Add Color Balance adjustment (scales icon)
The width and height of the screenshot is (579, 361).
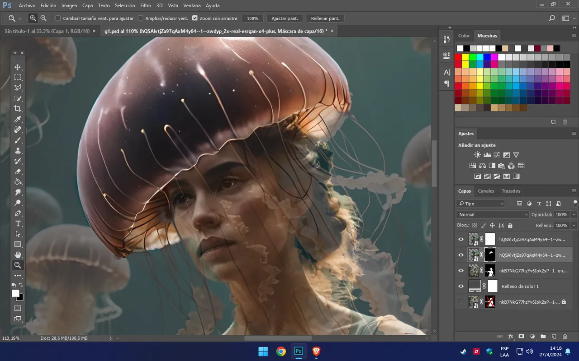[x=482, y=166]
